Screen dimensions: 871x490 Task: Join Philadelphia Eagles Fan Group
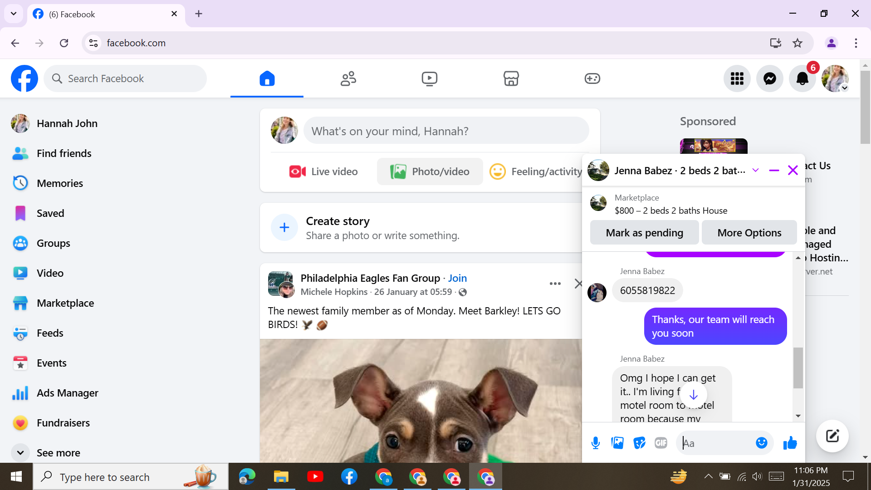coord(457,278)
